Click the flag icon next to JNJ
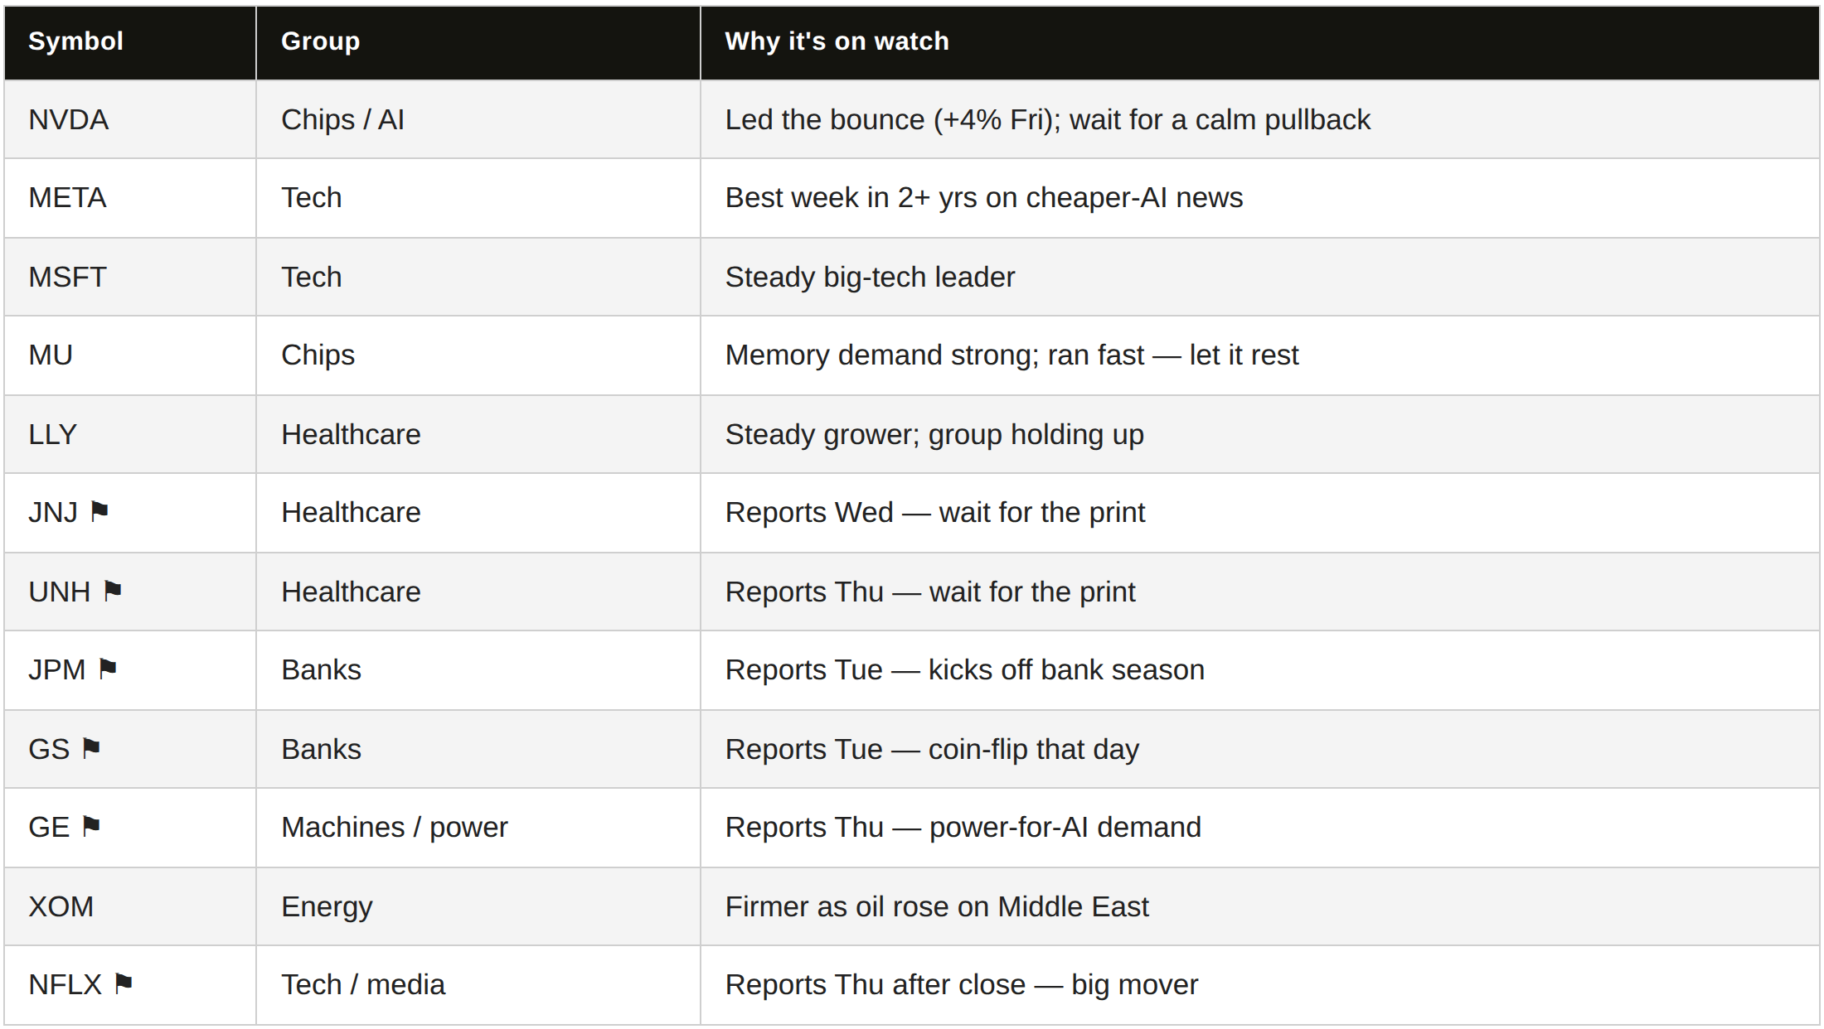Viewport: 1824px width, 1029px height. pos(99,512)
